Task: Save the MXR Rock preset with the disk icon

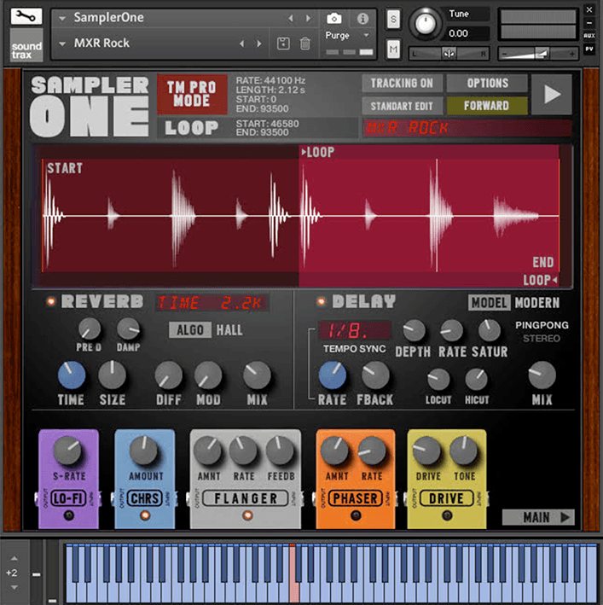Action: coord(283,44)
